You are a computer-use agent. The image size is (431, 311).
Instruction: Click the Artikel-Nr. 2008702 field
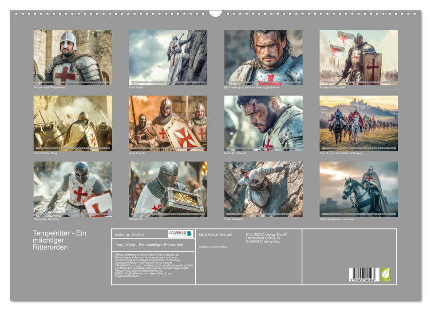tap(130, 234)
